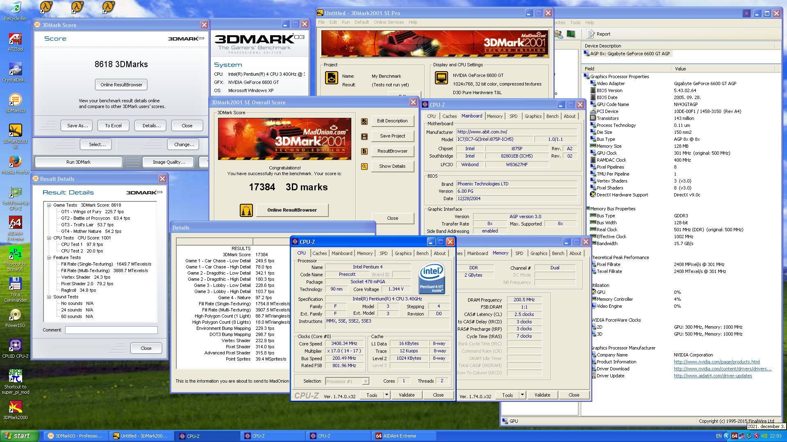
Task: Click the users icon in AIDA64 toolbar
Action: click(559, 34)
